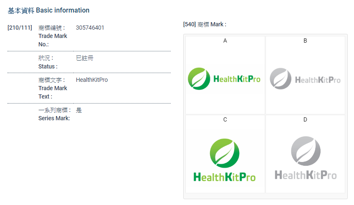Click the grey leaf icon in mark B
The image size is (354, 205).
(x=281, y=78)
